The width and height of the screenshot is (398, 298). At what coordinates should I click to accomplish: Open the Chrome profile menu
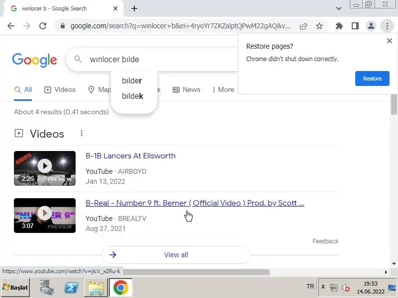tap(371, 26)
